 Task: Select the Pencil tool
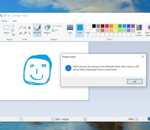point(21,28)
